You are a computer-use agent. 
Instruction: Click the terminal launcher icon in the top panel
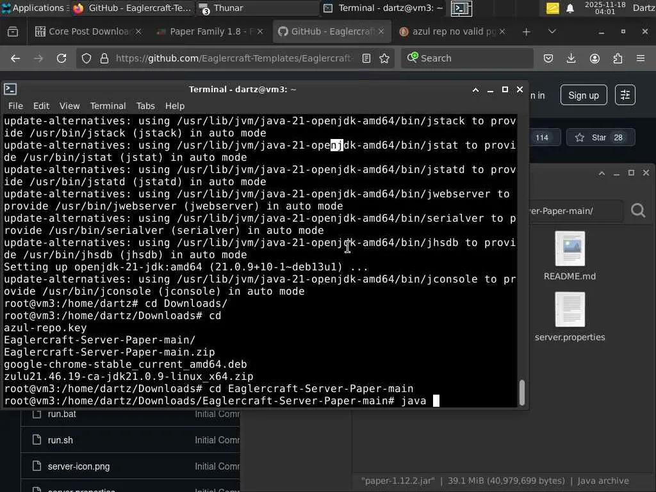pyautogui.click(x=461, y=8)
